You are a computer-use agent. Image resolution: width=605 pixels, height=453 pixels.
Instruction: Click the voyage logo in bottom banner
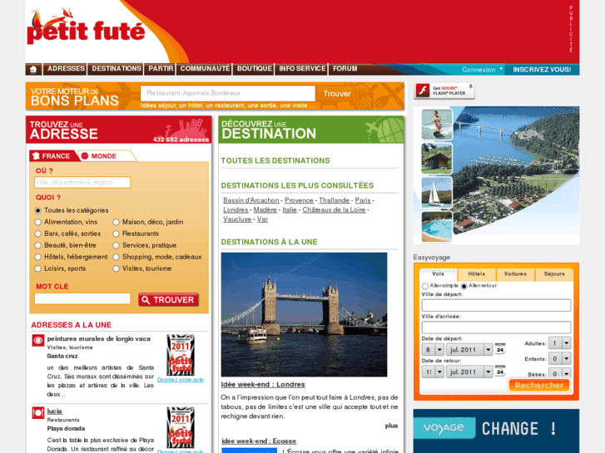tap(444, 428)
